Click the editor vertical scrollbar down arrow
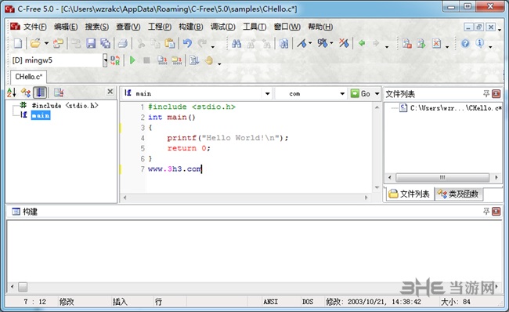Screen dimensions: 509x312 click(x=377, y=187)
